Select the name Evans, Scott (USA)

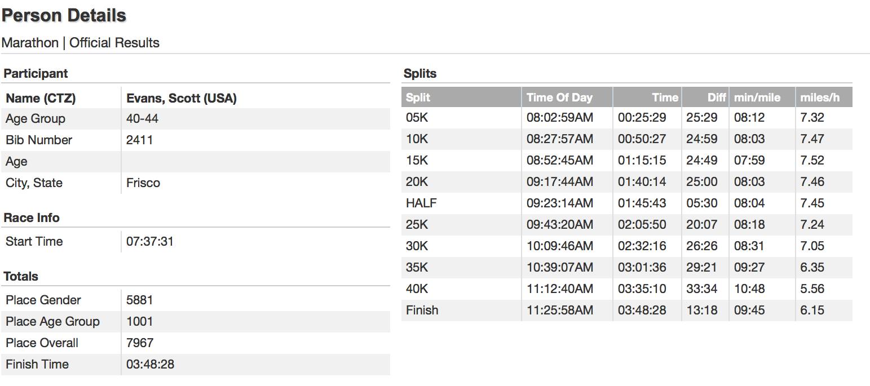pos(181,98)
